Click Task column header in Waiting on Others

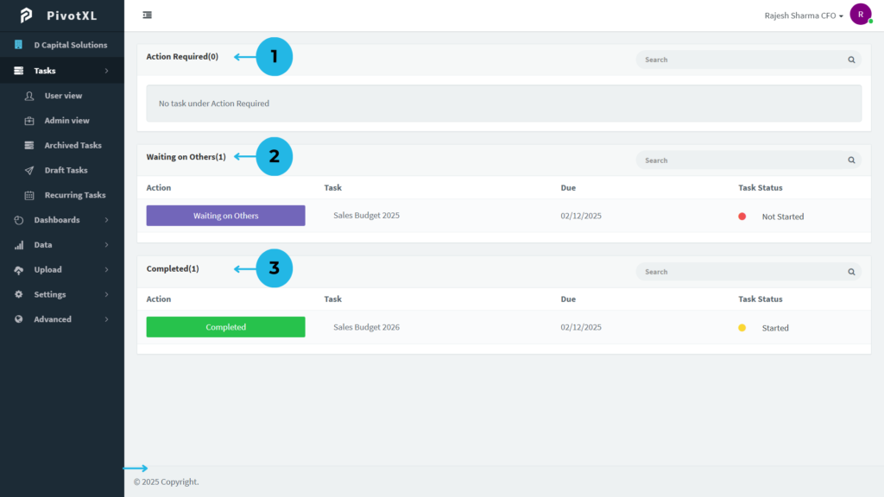click(x=332, y=187)
